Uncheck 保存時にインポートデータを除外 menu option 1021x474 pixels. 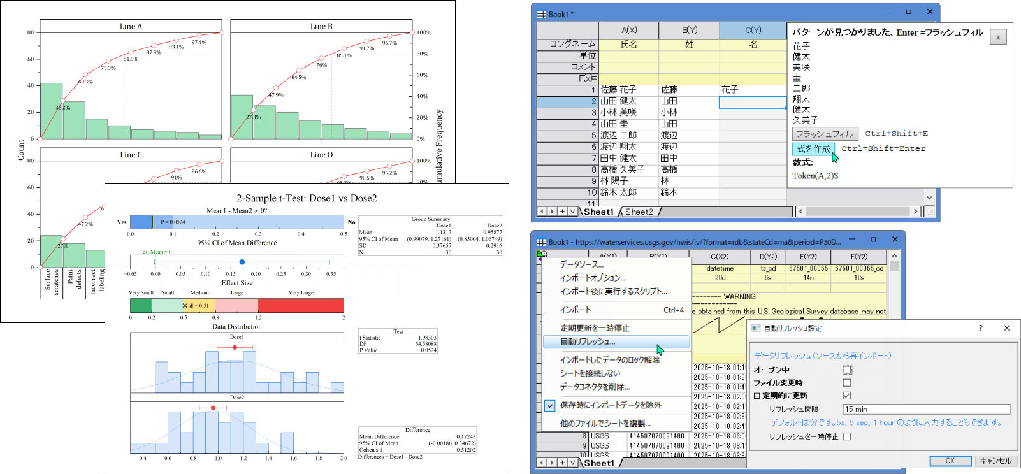tap(550, 405)
